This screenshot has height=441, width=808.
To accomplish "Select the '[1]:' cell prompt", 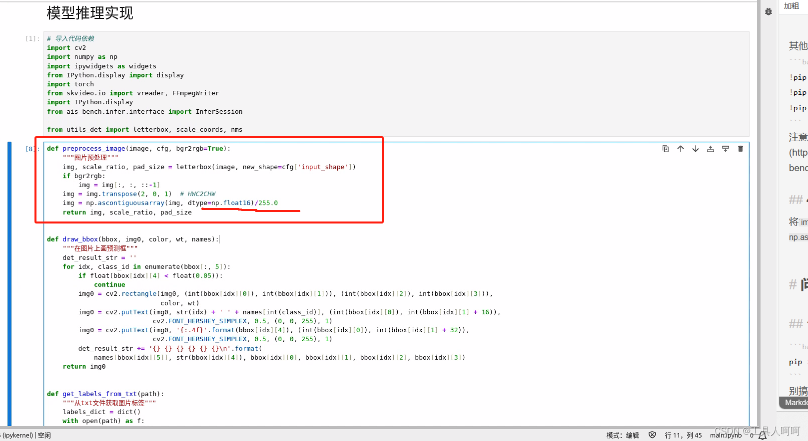I will 32,38.
